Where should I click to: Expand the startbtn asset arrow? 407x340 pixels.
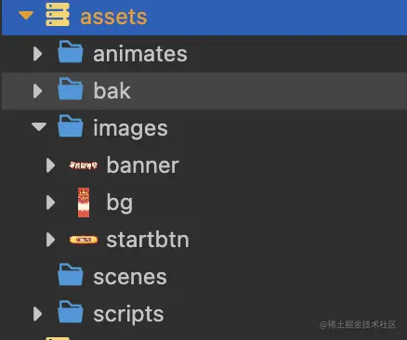click(x=50, y=240)
